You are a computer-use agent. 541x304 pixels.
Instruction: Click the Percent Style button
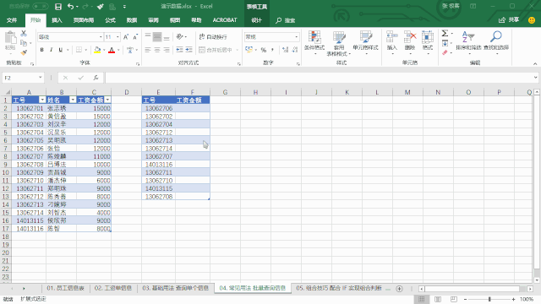264,50
